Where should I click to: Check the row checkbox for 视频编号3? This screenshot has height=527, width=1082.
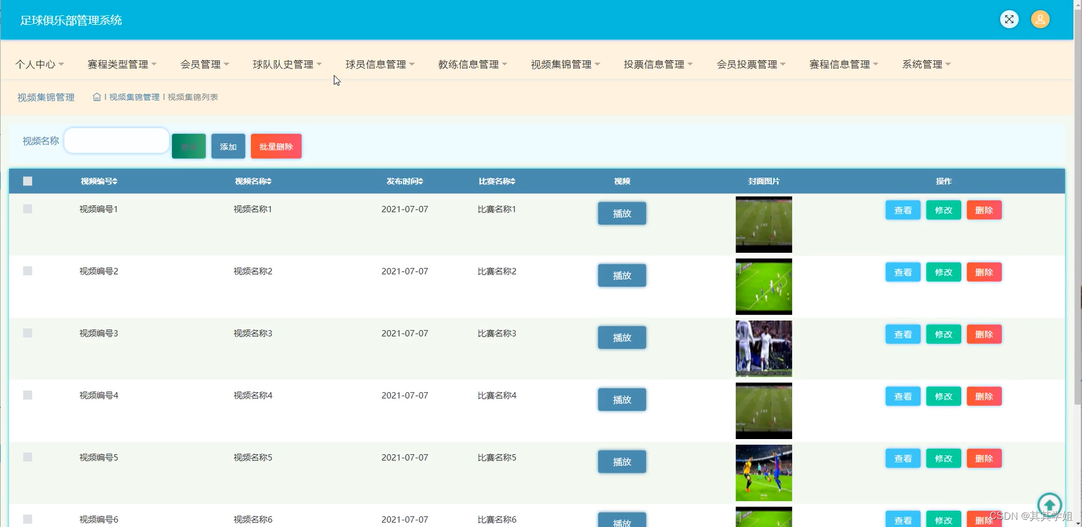point(28,333)
